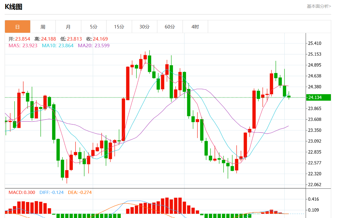Image resolution: width=337 pixels, height=218 pixels.
Task: Select the 日 daily chart tab
Action: 18,27
